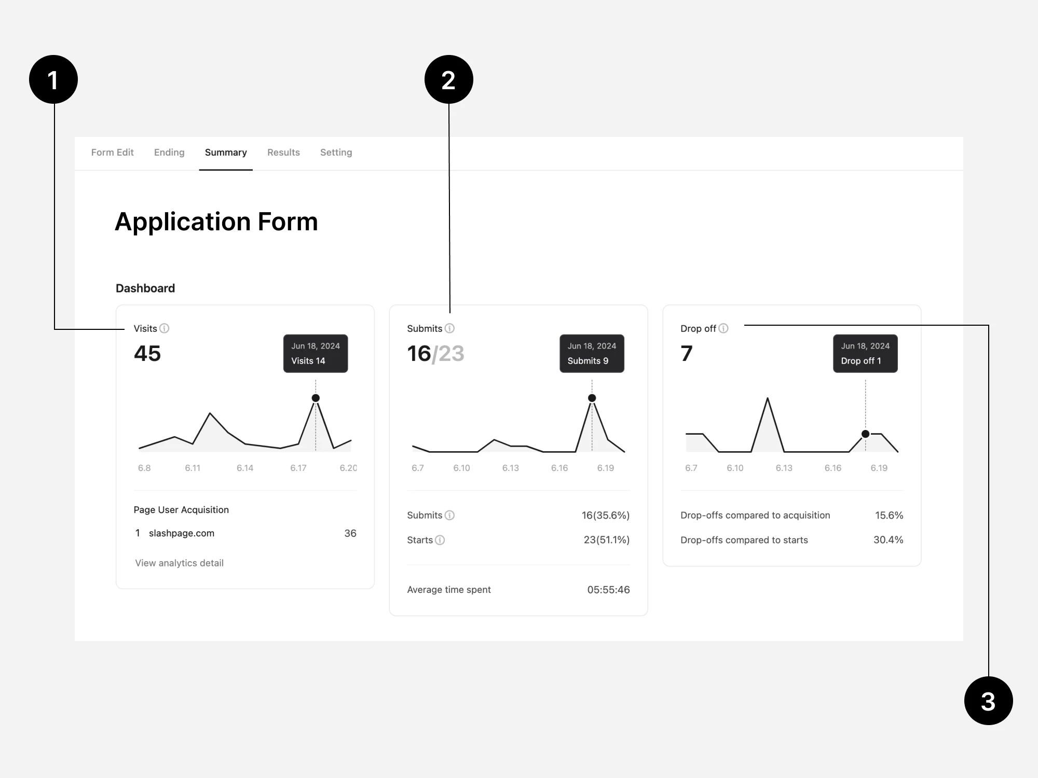Click the Application Form title

click(x=216, y=222)
